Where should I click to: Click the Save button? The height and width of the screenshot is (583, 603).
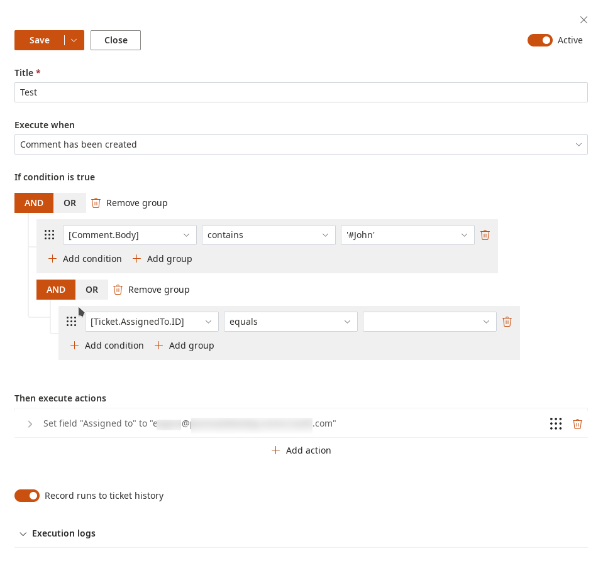point(39,40)
